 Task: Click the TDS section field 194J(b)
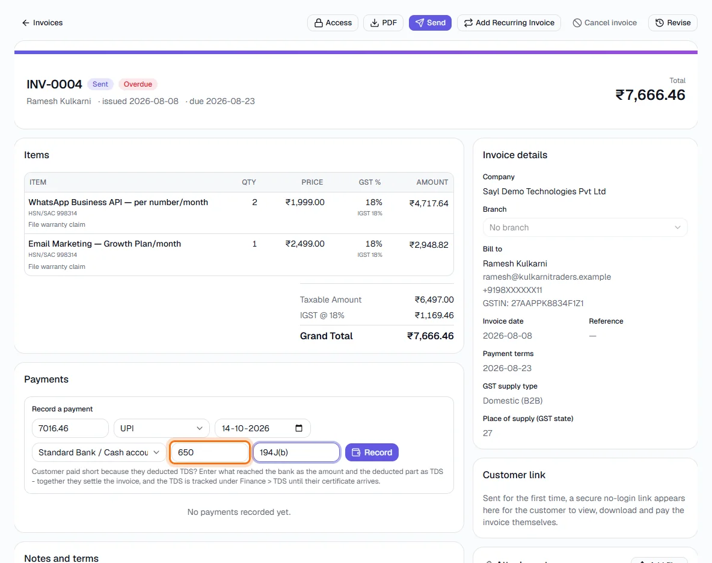pos(296,452)
